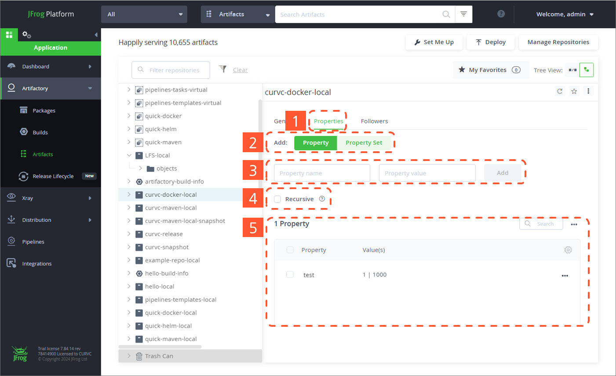Switch to the Properties tab
The image size is (616, 376).
point(328,121)
